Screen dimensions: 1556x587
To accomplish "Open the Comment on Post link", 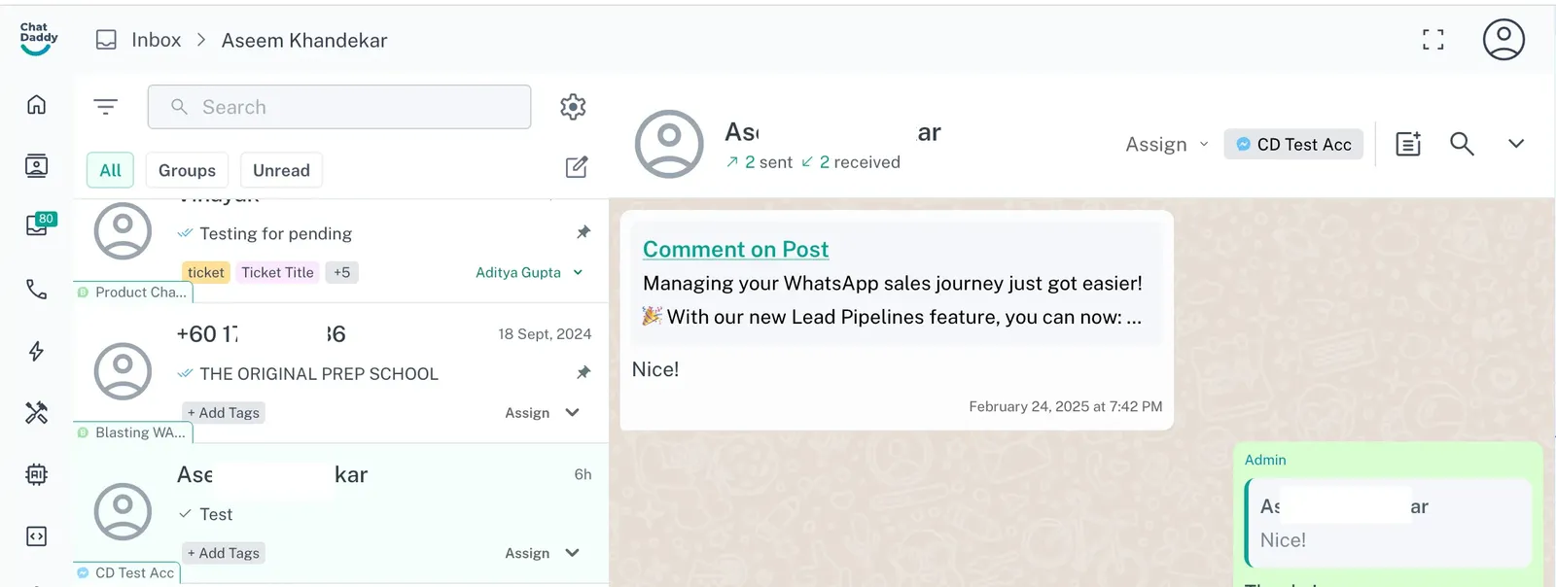I will click(x=735, y=250).
